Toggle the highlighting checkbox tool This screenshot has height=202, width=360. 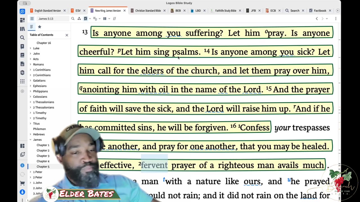click(x=85, y=19)
